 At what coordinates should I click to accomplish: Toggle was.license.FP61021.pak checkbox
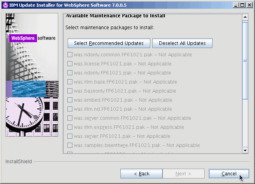pos(70,64)
